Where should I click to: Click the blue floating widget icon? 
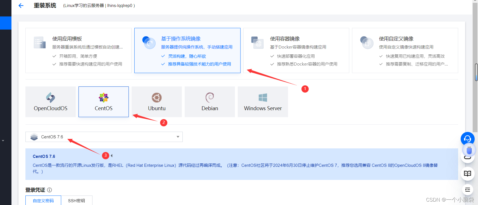(x=469, y=150)
